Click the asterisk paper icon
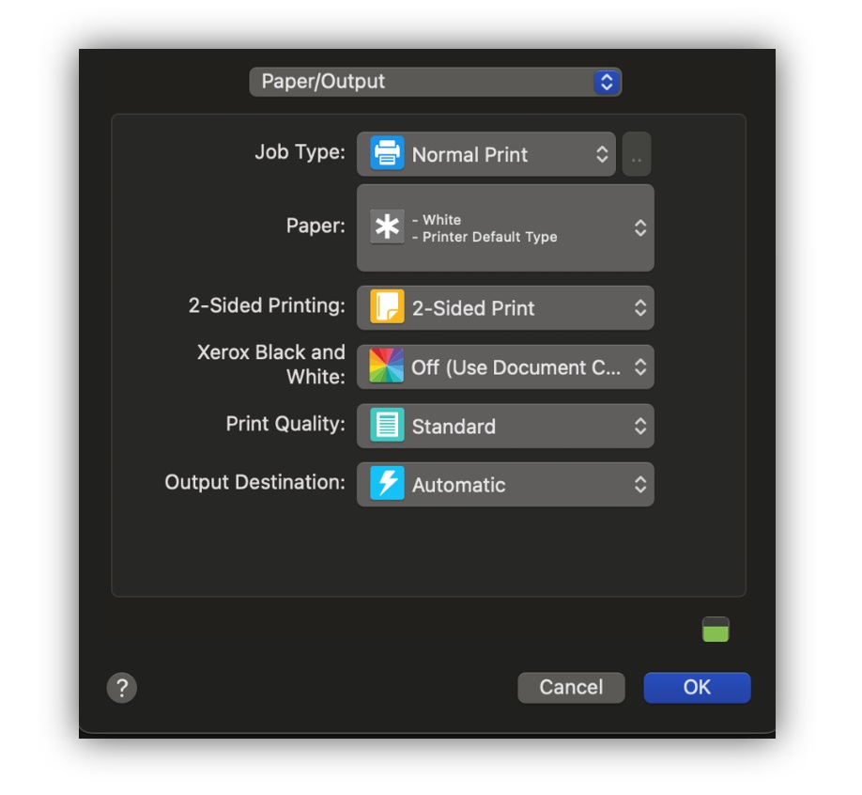This screenshot has height=795, width=862. click(x=387, y=226)
